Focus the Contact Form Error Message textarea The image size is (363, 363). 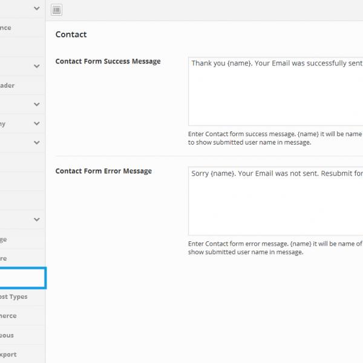[x=275, y=200]
